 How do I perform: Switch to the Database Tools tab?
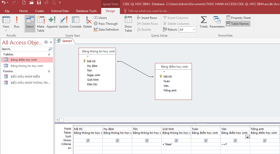click(86, 11)
